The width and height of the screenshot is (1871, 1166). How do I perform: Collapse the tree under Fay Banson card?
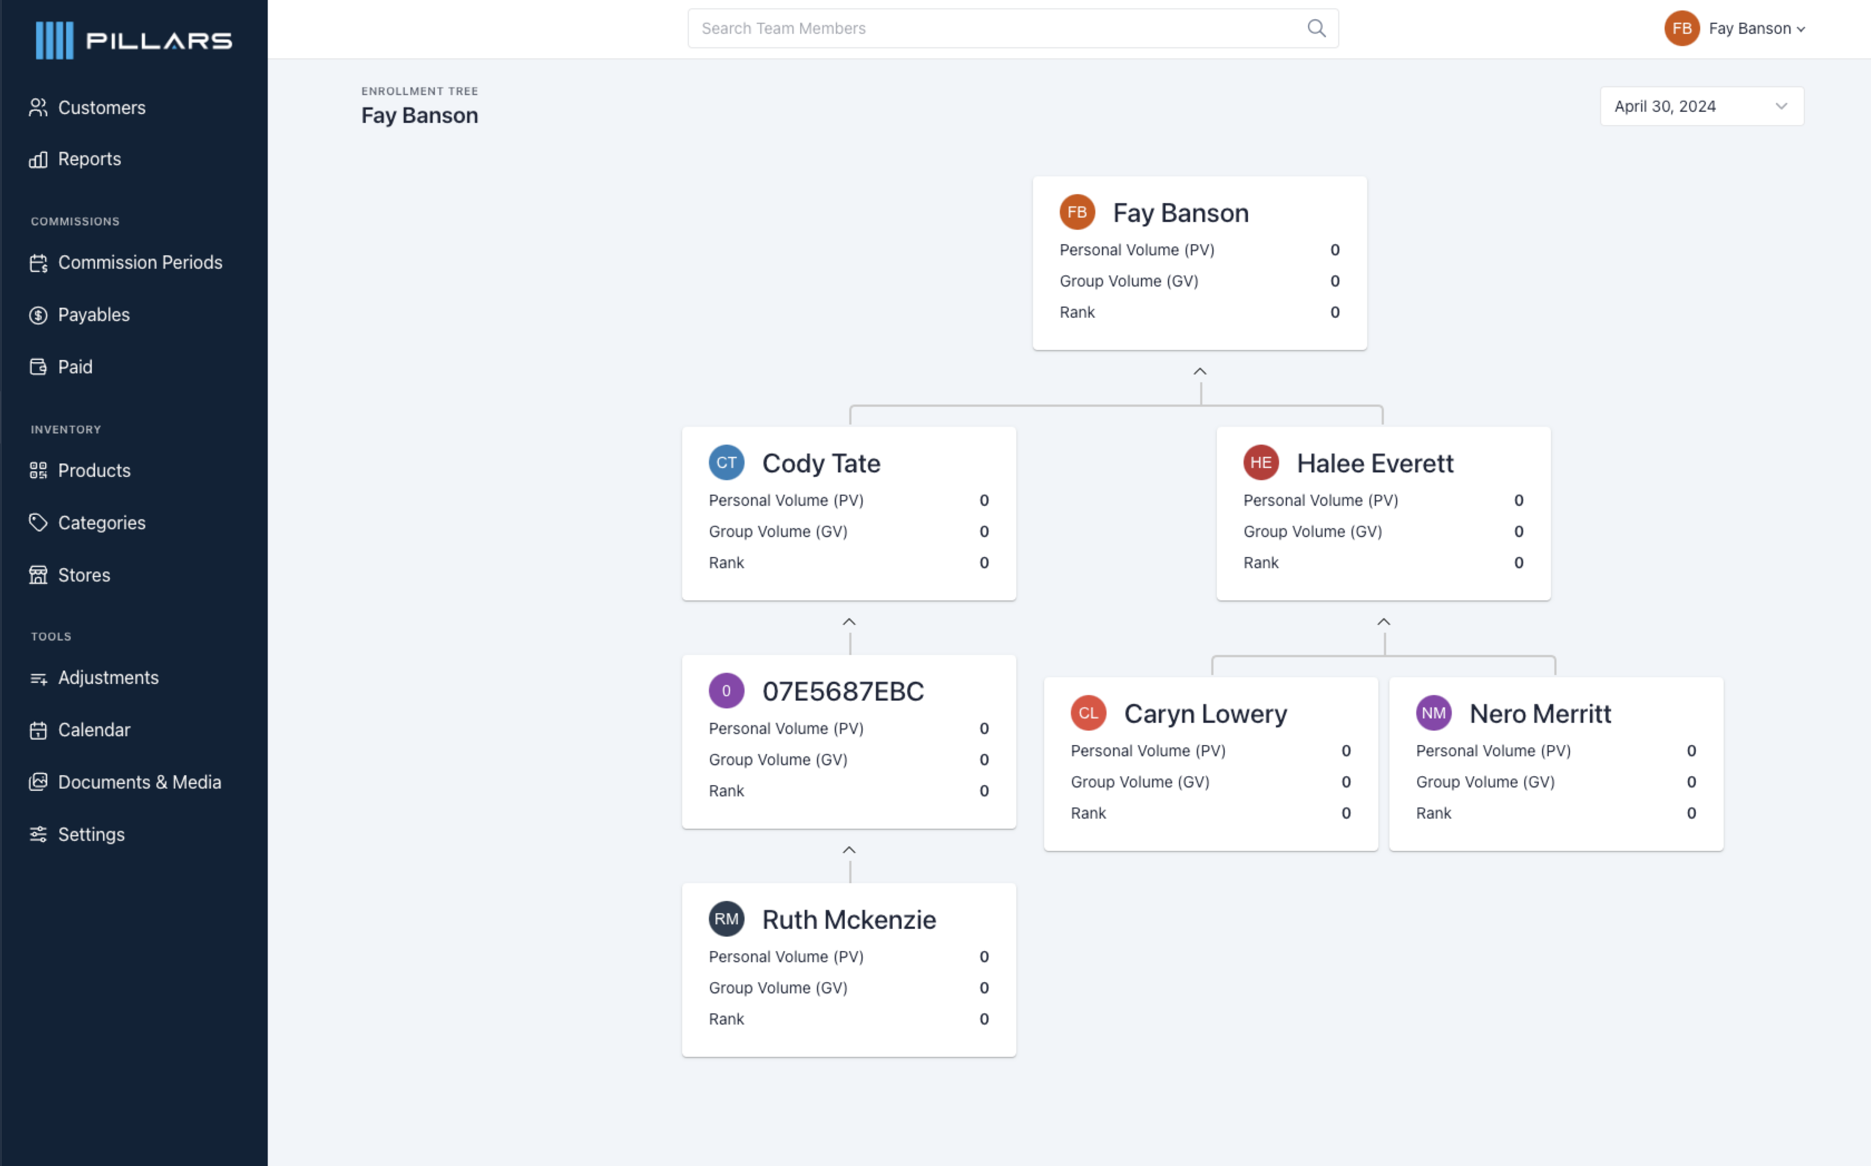coord(1200,372)
